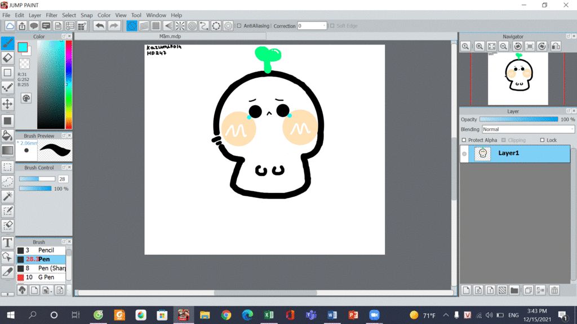Click the rainbow hue bar
The height and width of the screenshot is (324, 577).
[x=69, y=84]
